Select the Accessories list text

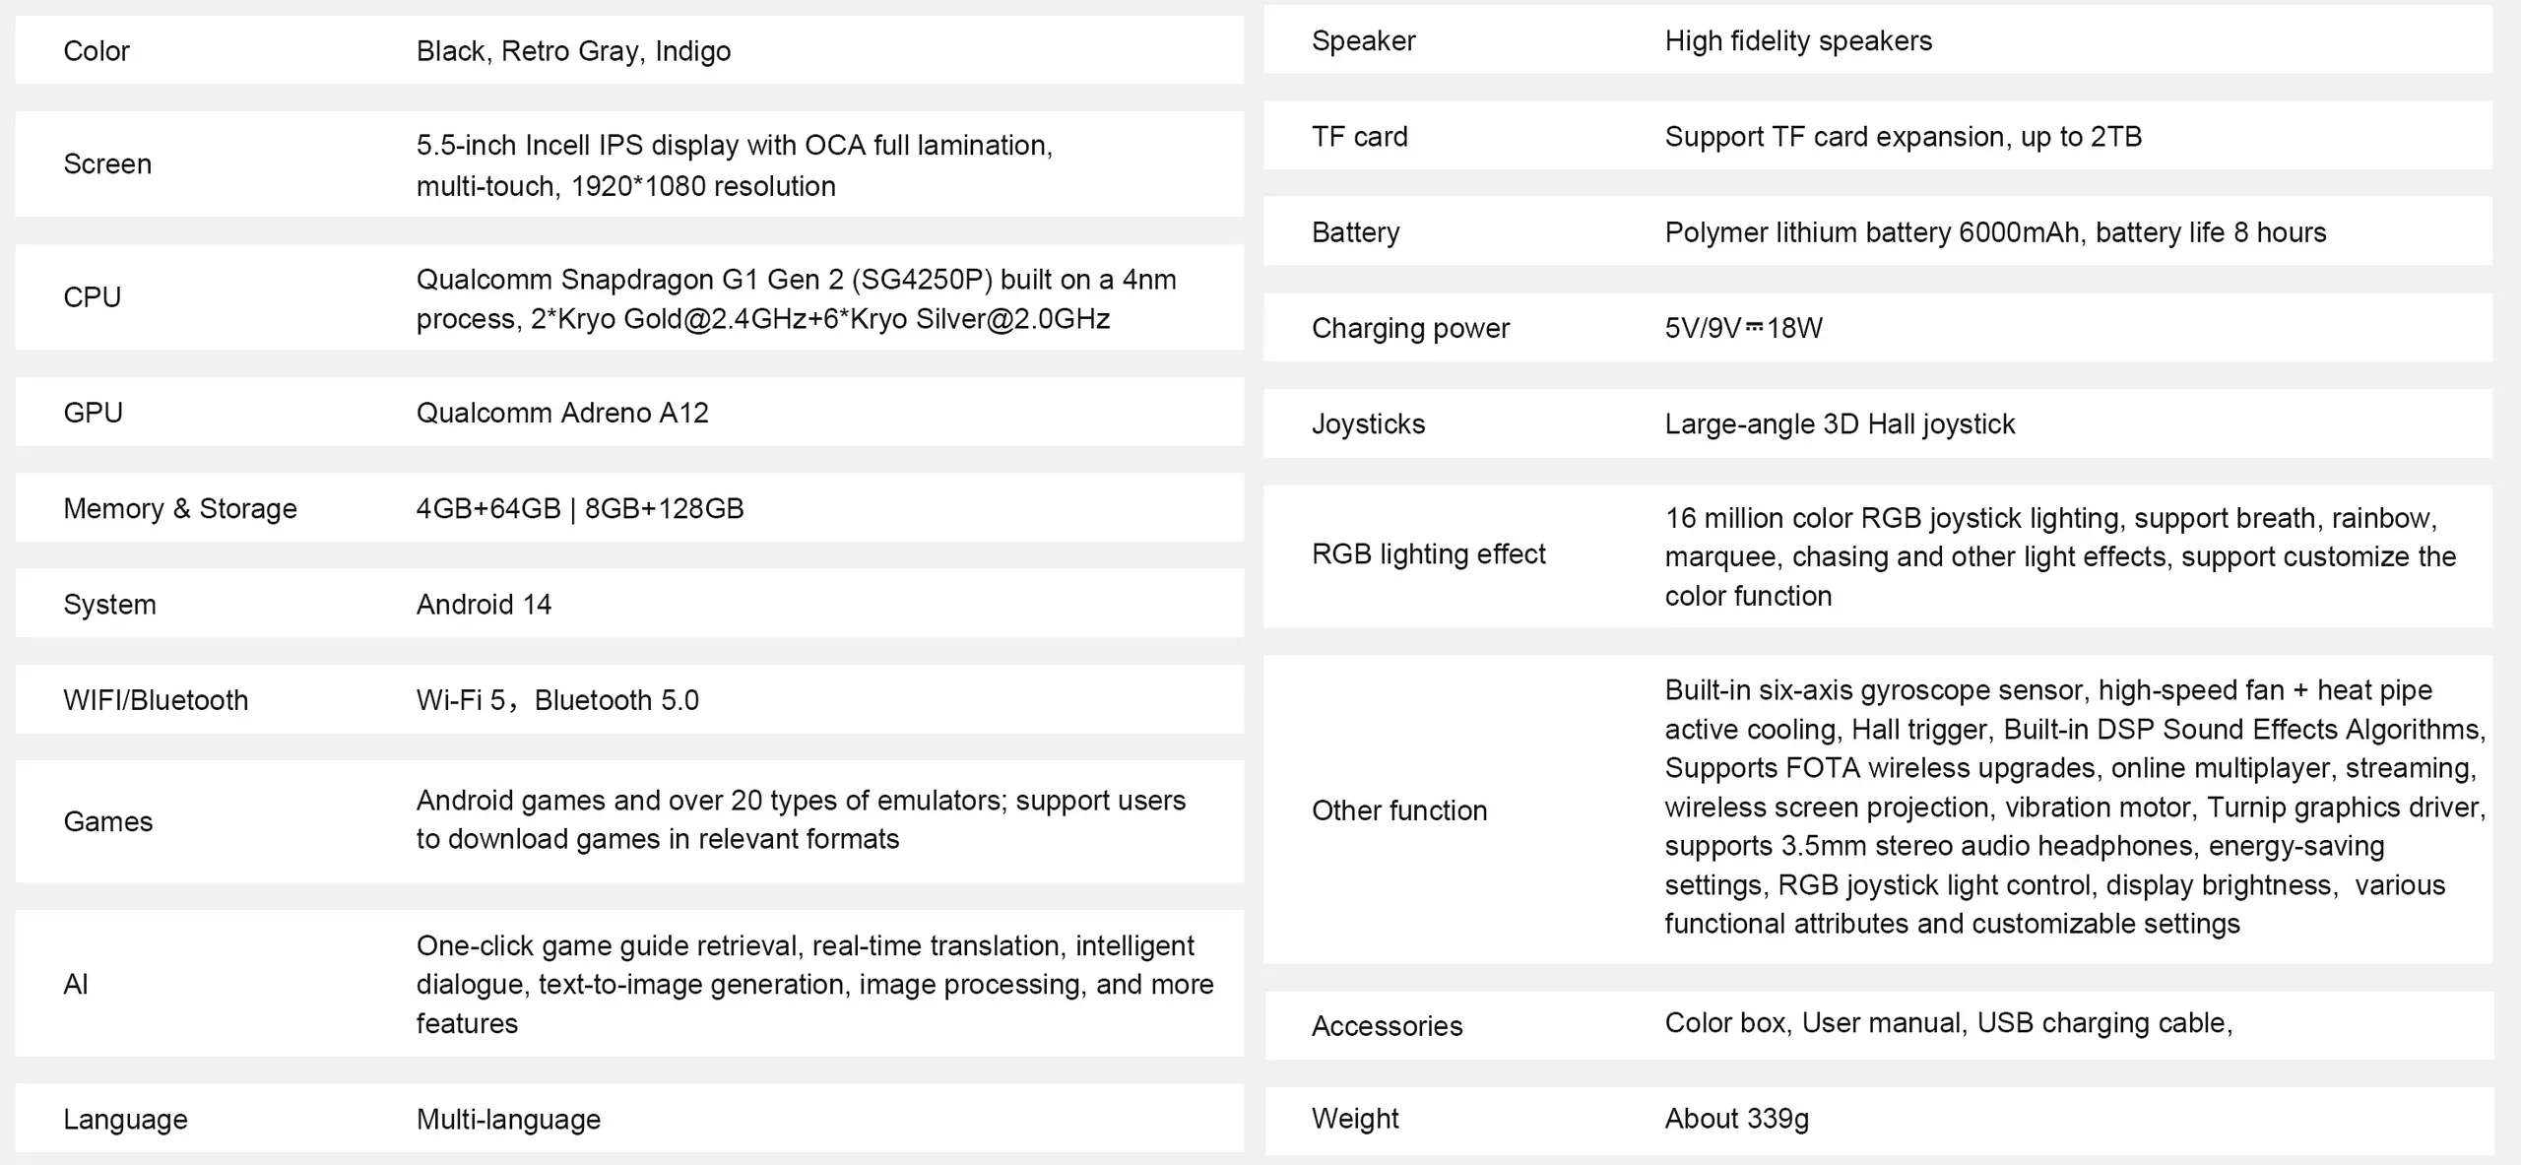(1948, 1023)
